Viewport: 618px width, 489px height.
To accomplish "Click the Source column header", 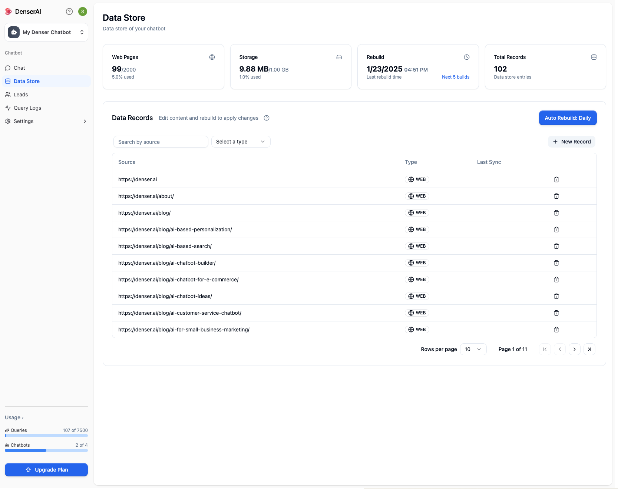I will (x=127, y=162).
